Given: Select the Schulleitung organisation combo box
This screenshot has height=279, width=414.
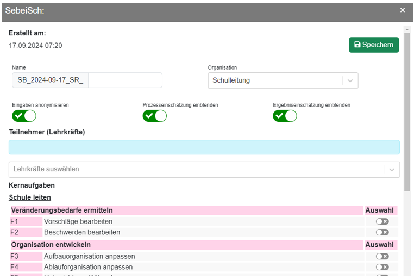Looking at the screenshot, I should point(274,80).
